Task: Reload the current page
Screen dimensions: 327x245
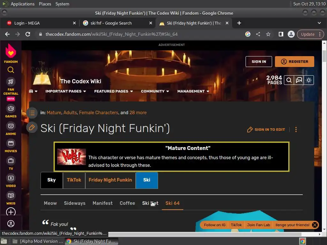Action: (28, 34)
